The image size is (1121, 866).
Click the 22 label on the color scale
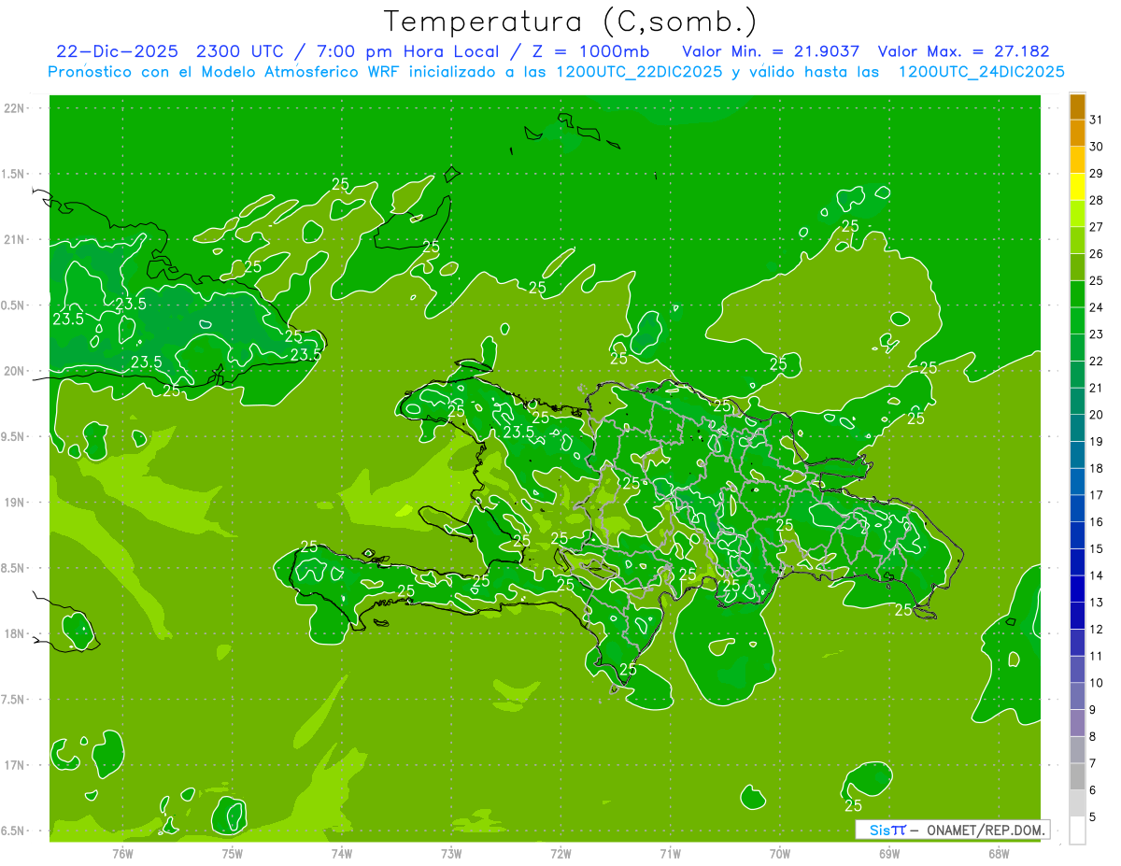point(1096,362)
